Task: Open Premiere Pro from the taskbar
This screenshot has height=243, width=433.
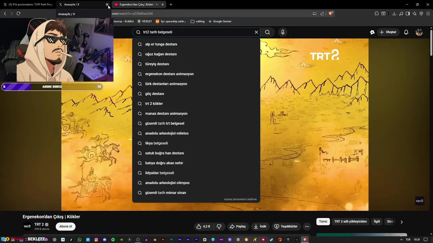Action: point(196,240)
